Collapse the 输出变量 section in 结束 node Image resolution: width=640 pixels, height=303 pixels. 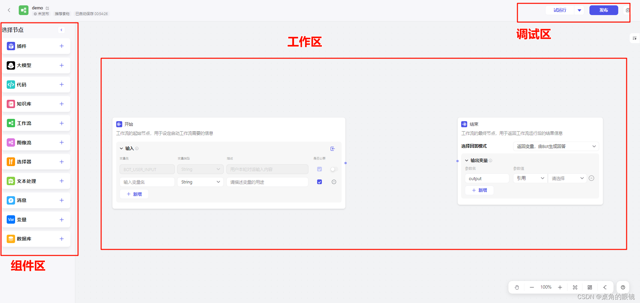coord(467,160)
